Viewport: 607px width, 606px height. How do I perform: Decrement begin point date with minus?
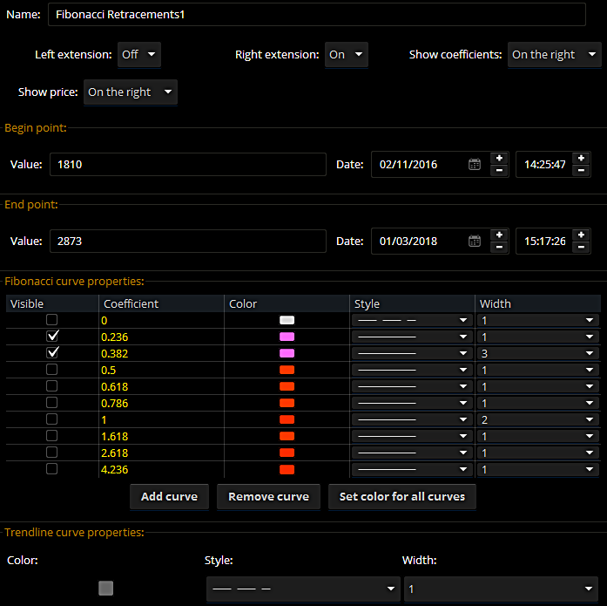[x=499, y=171]
